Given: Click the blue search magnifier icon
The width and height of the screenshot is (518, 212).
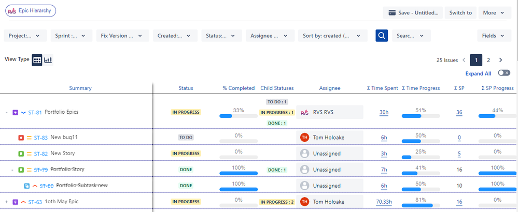Looking at the screenshot, I should click(382, 36).
